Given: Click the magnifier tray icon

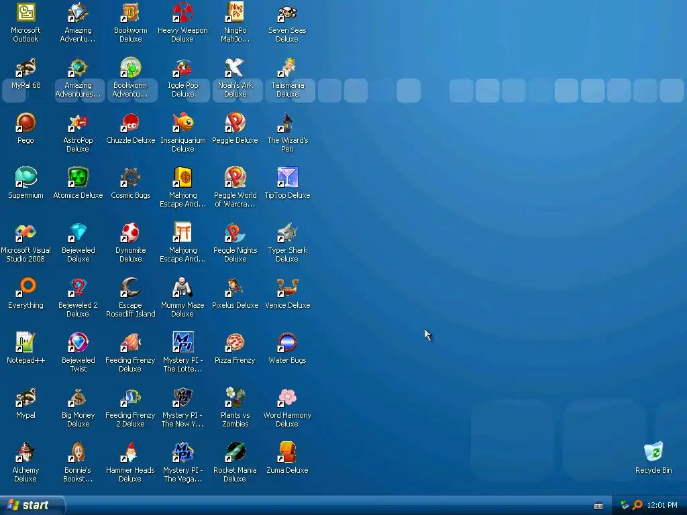Looking at the screenshot, I should [637, 505].
